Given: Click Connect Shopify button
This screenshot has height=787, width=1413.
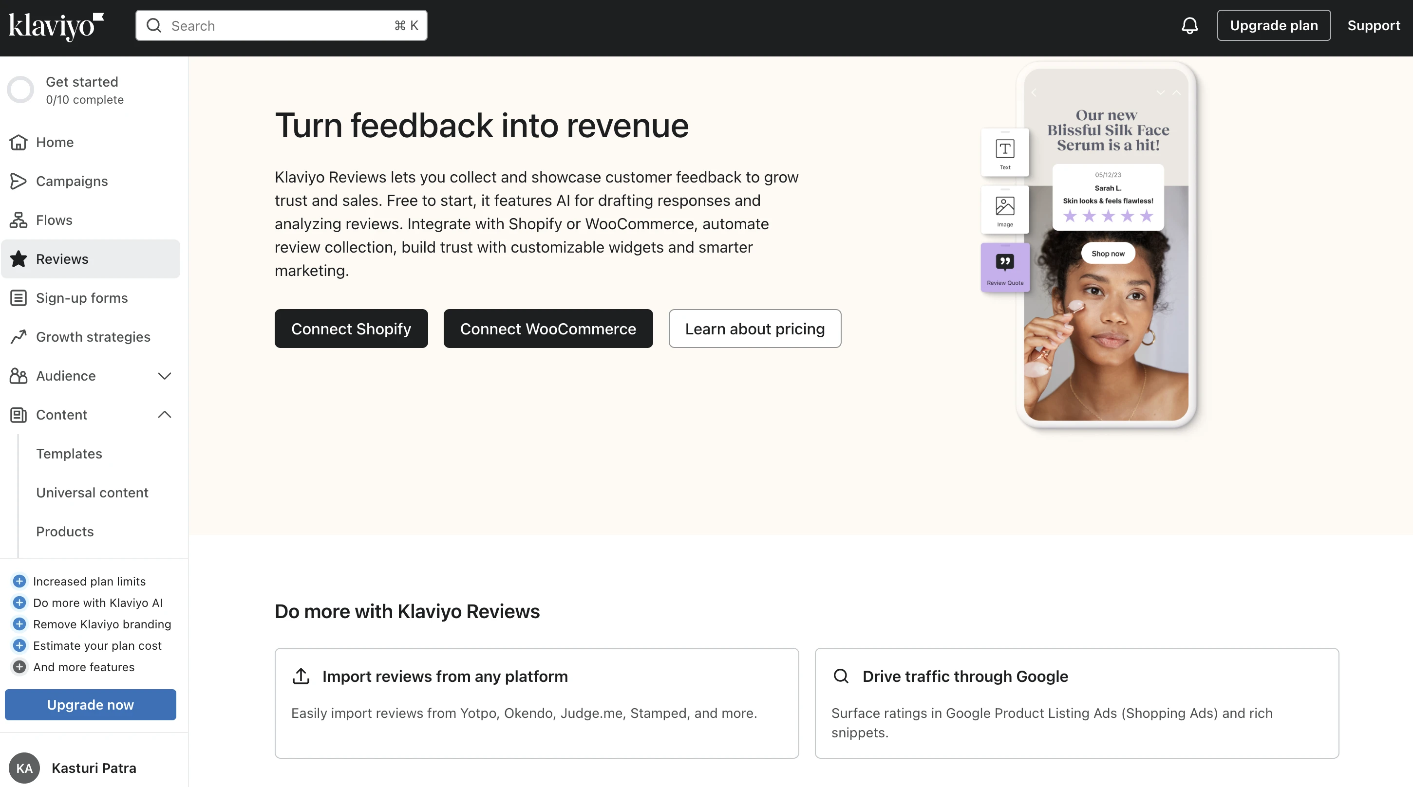Looking at the screenshot, I should [351, 329].
